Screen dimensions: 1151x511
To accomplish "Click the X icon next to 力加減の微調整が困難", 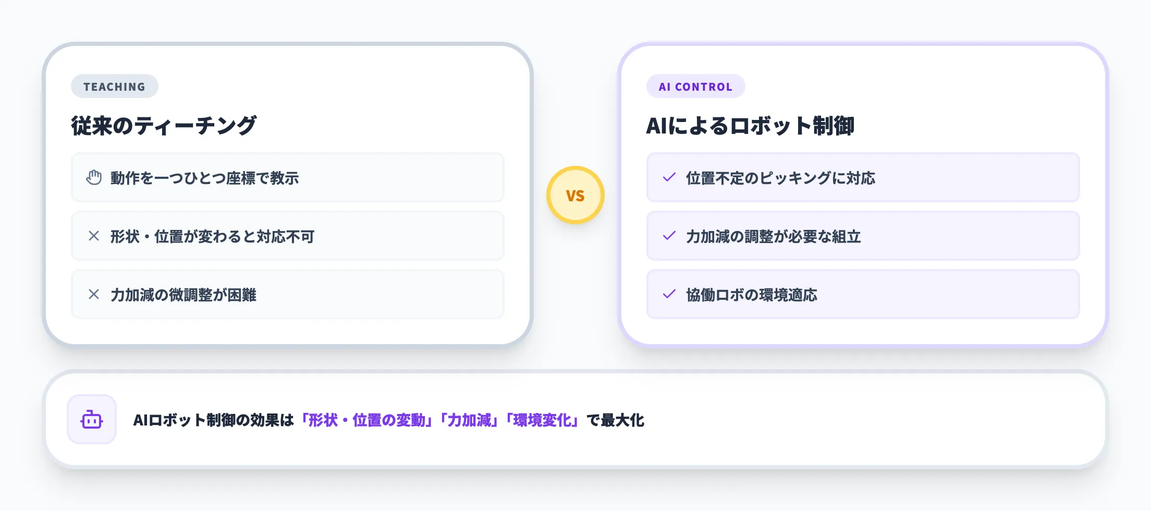I will [94, 295].
